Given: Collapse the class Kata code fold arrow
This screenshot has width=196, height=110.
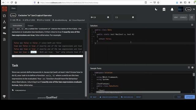Looking at the screenshot, I should tap(94, 32).
